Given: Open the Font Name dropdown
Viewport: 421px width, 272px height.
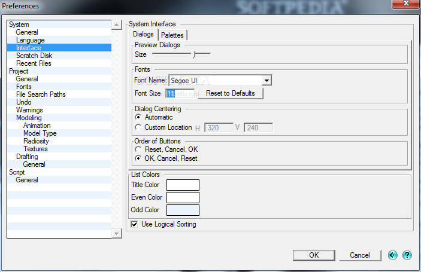Looking at the screenshot, I should pos(266,80).
